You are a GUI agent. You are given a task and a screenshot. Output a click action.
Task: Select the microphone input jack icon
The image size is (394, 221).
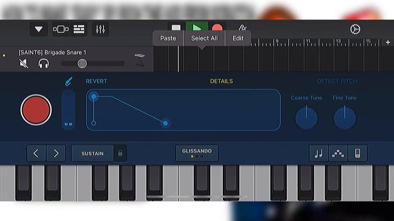pos(68,82)
